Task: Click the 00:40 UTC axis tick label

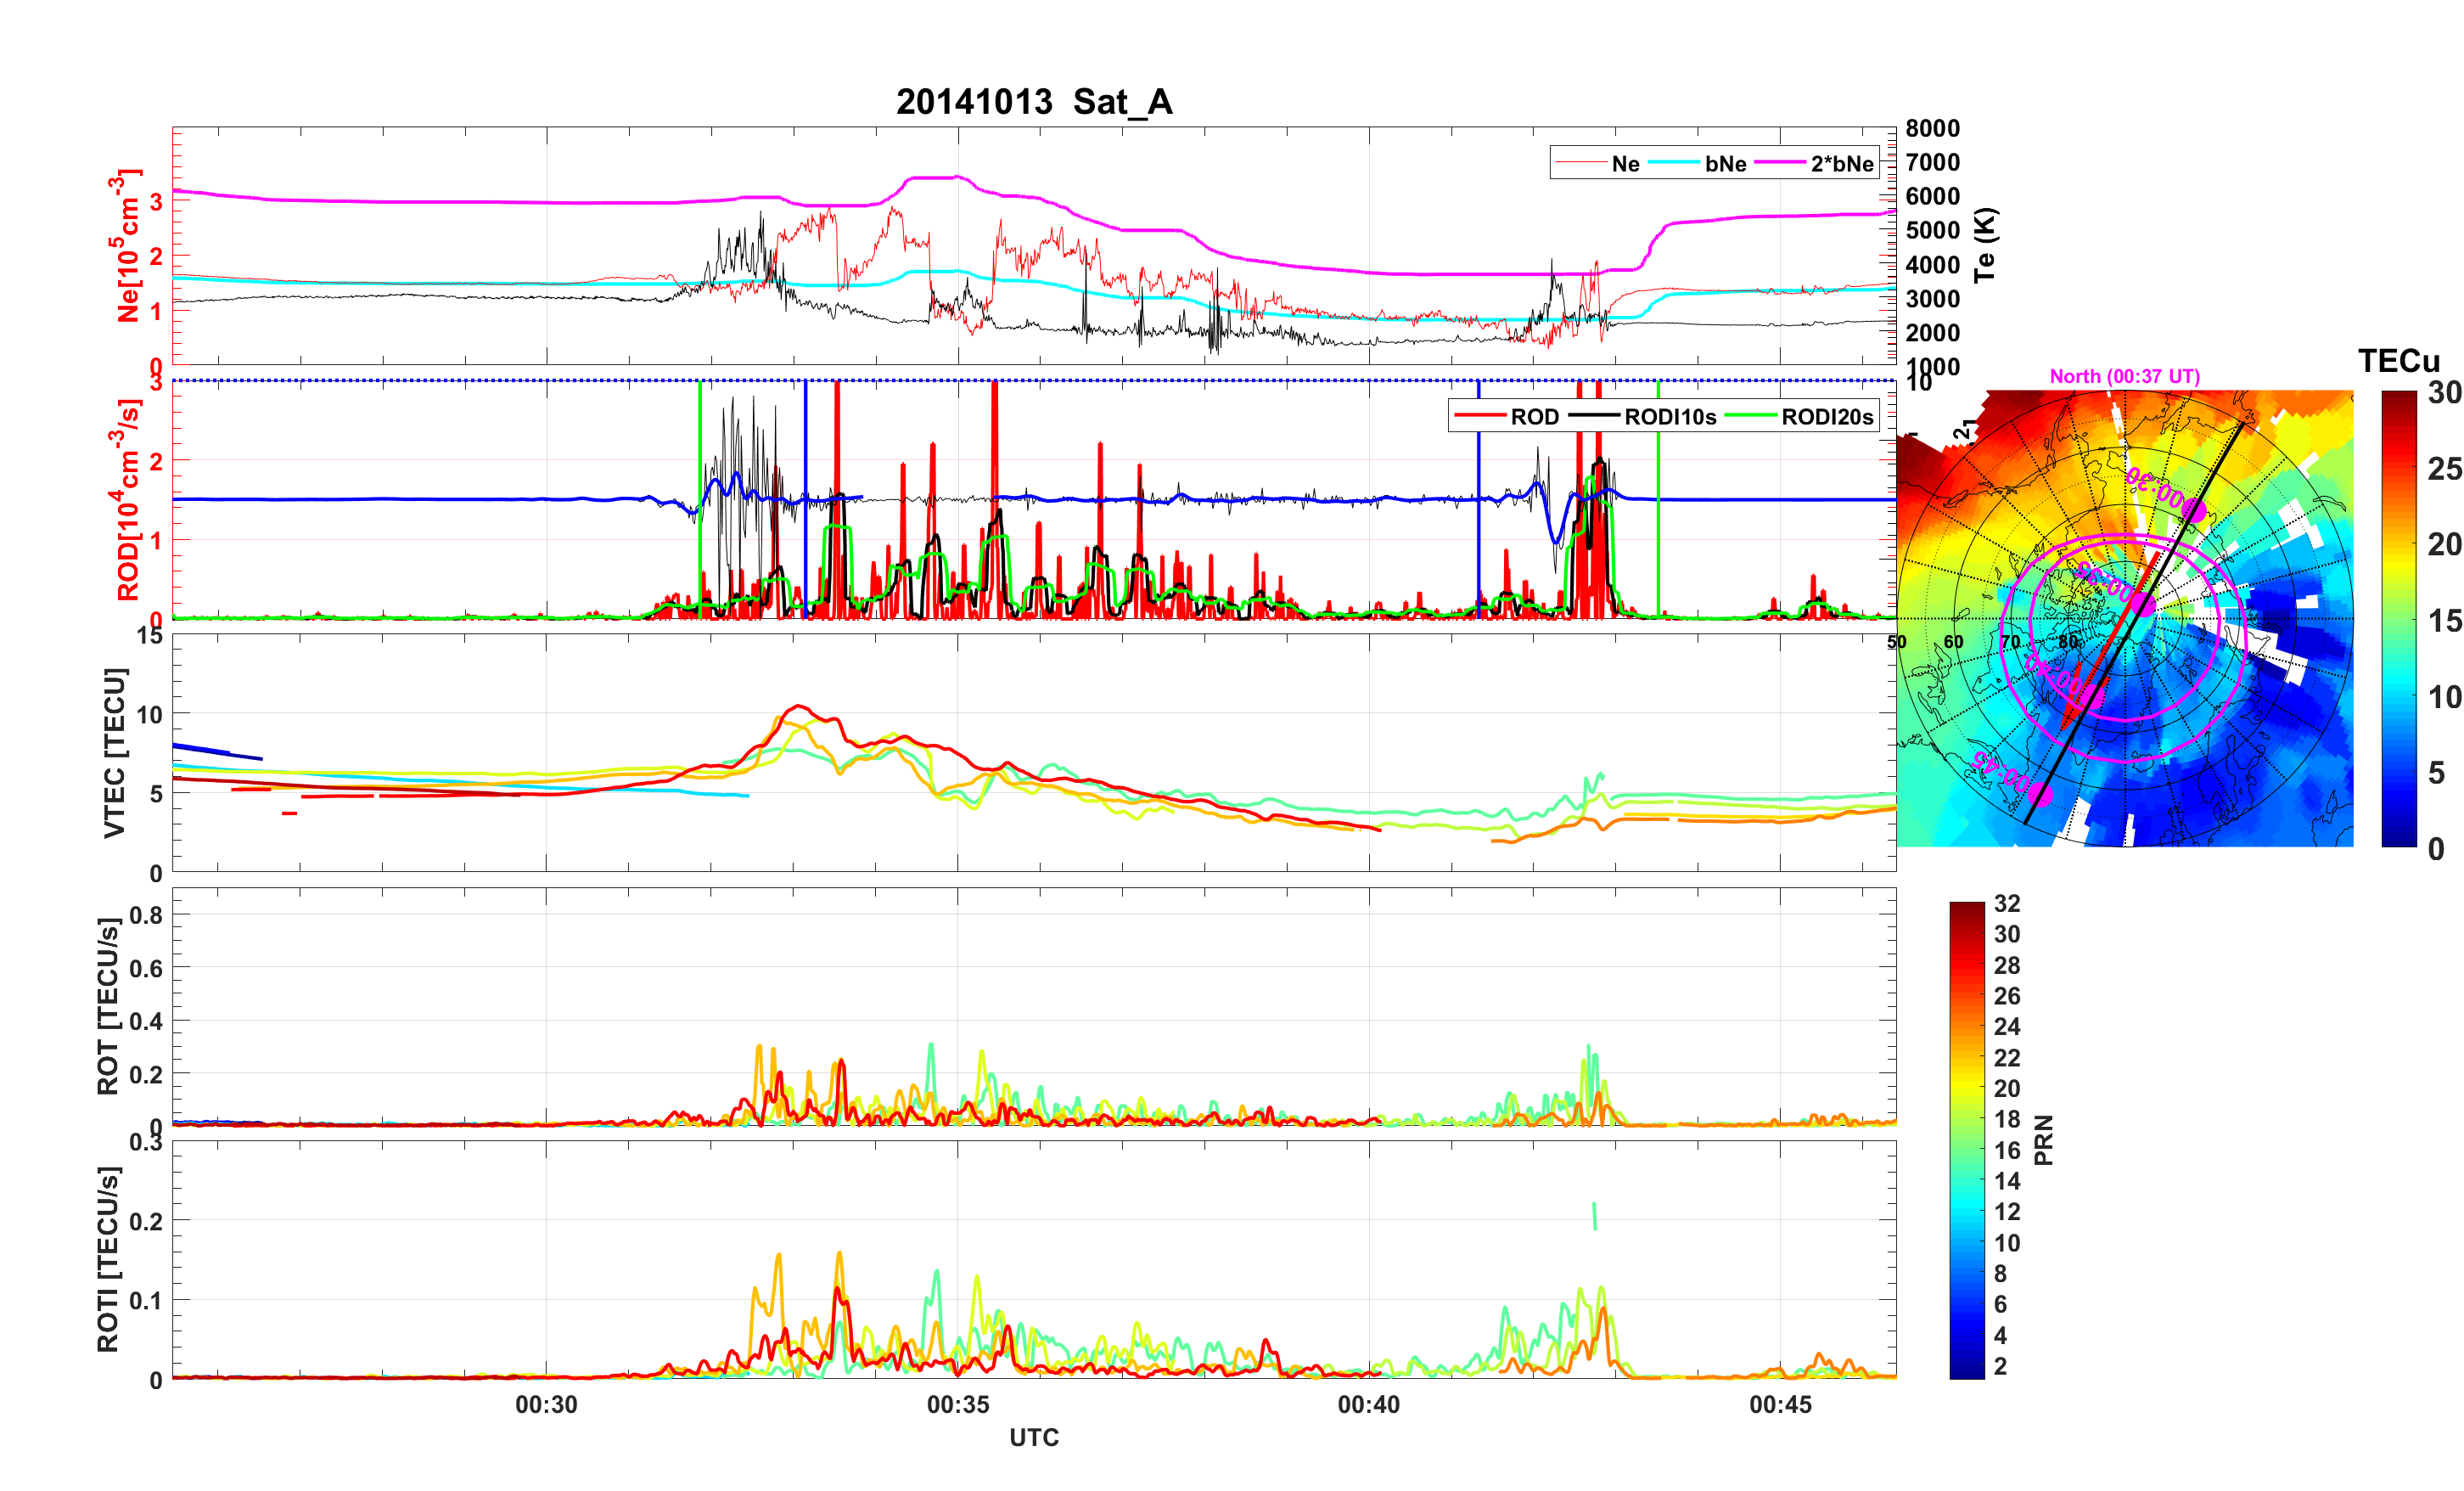Action: pyautogui.click(x=1368, y=1404)
